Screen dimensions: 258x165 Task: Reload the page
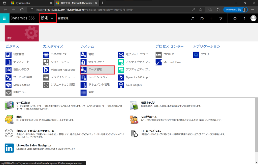tap(22, 10)
